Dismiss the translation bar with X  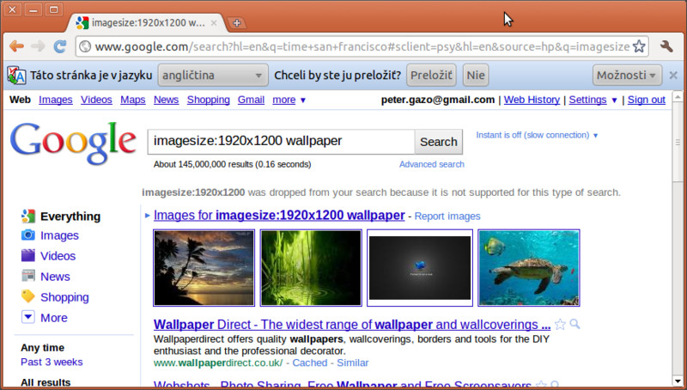[x=673, y=76]
